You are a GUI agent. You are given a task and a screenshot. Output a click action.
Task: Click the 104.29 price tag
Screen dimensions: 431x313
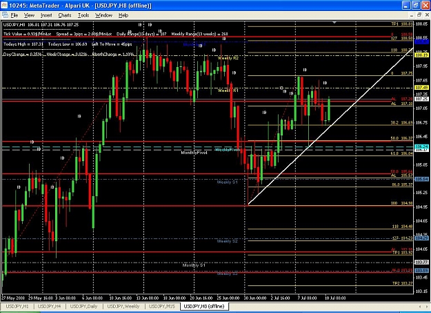(421, 238)
